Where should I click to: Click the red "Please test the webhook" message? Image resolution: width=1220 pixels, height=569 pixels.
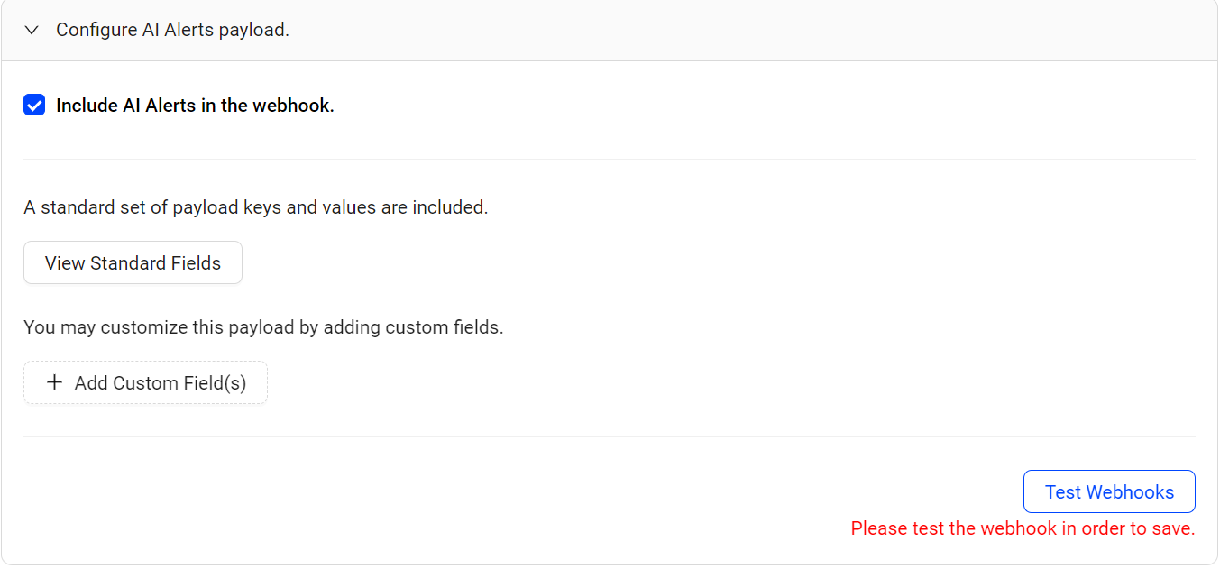click(1023, 528)
